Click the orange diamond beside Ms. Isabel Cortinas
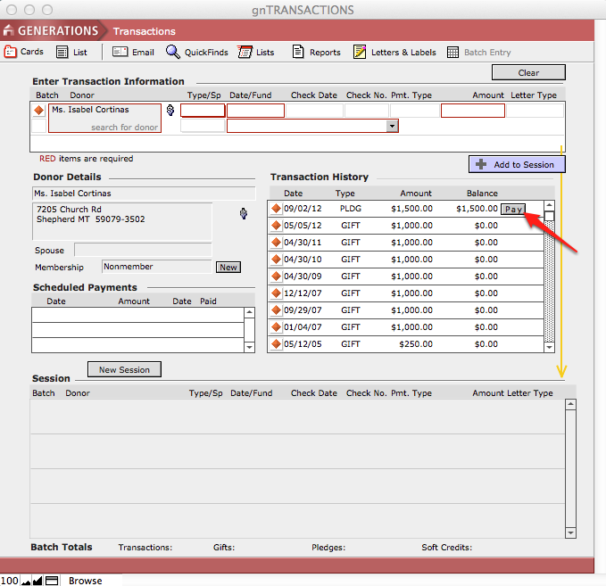The image size is (606, 586). coord(38,111)
